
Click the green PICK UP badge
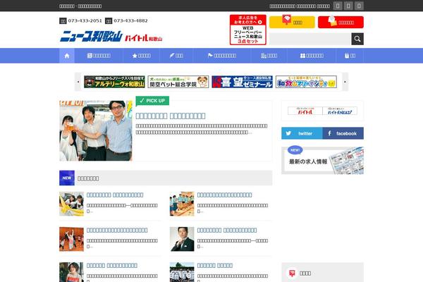(152, 101)
